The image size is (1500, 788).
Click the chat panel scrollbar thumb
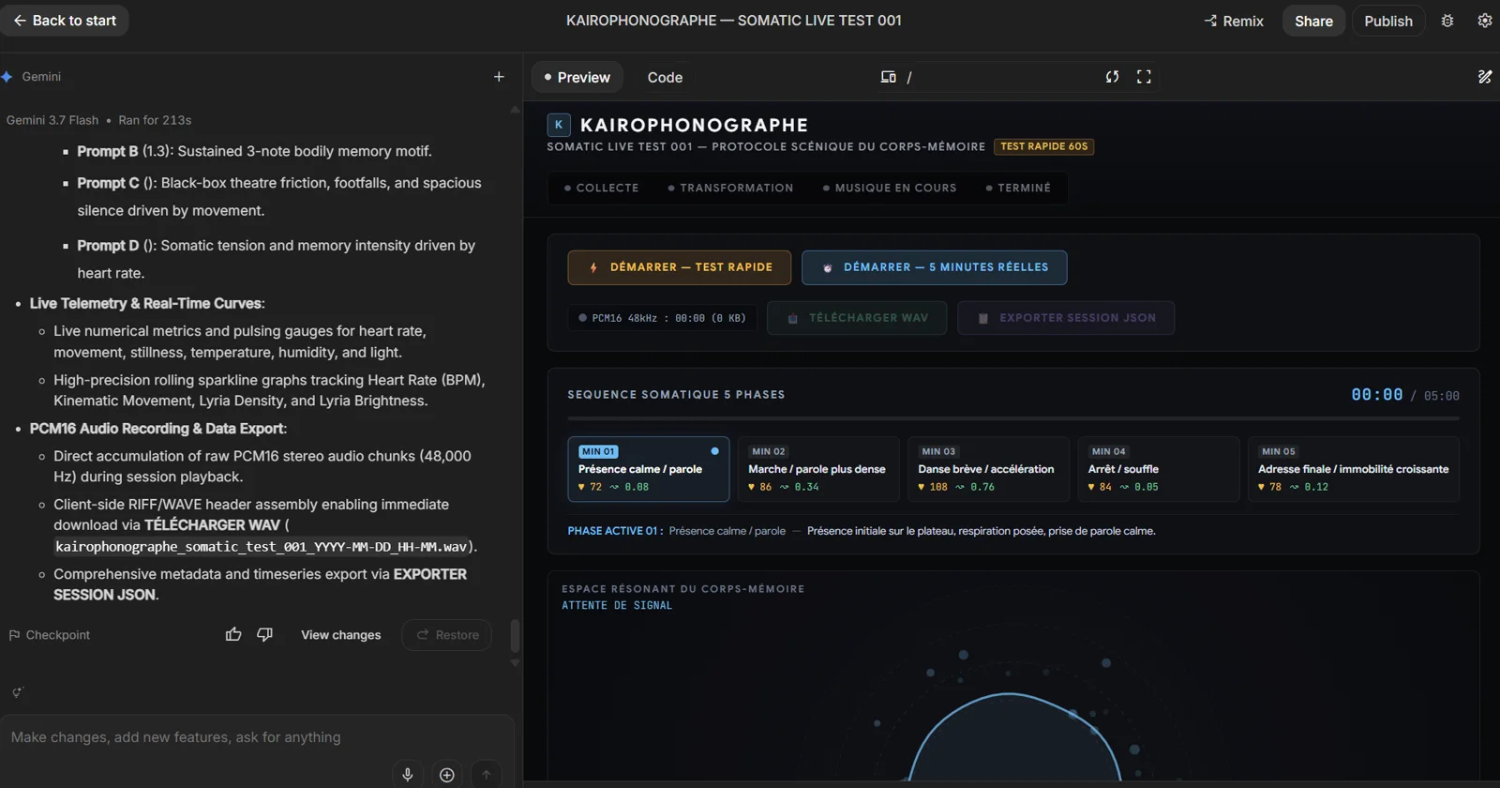coord(515,636)
